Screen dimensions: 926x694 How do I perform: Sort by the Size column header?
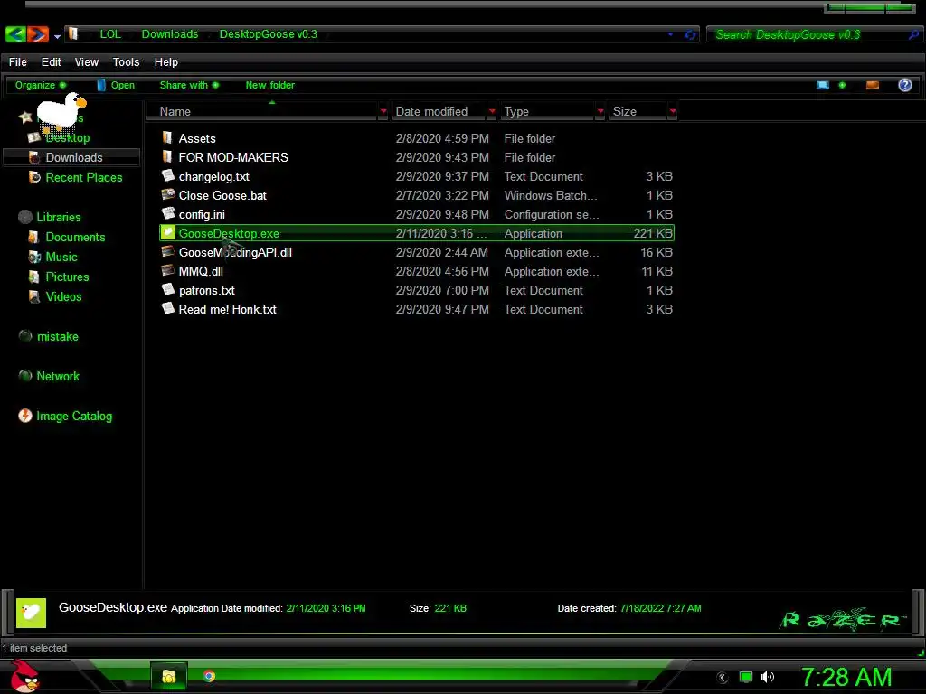[638, 111]
